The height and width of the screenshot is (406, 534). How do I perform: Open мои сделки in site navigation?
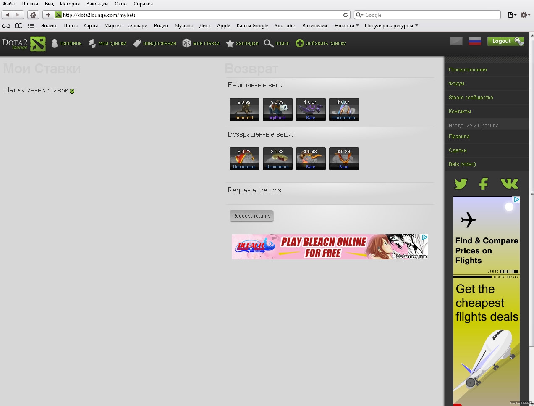(x=107, y=43)
